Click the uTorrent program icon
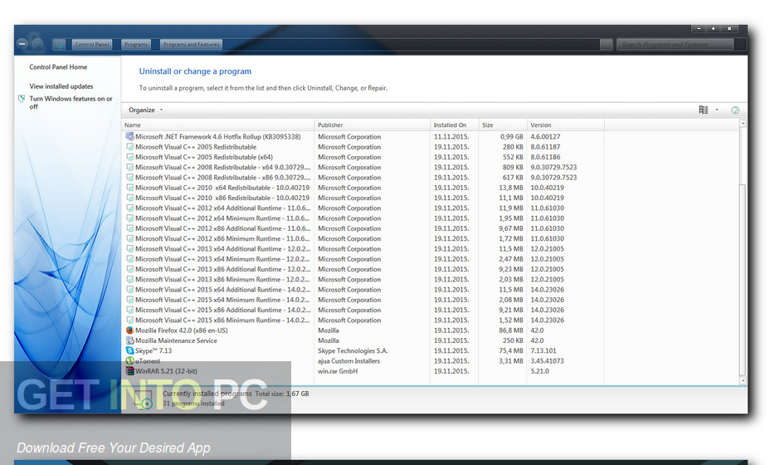The width and height of the screenshot is (775, 465). tap(130, 361)
